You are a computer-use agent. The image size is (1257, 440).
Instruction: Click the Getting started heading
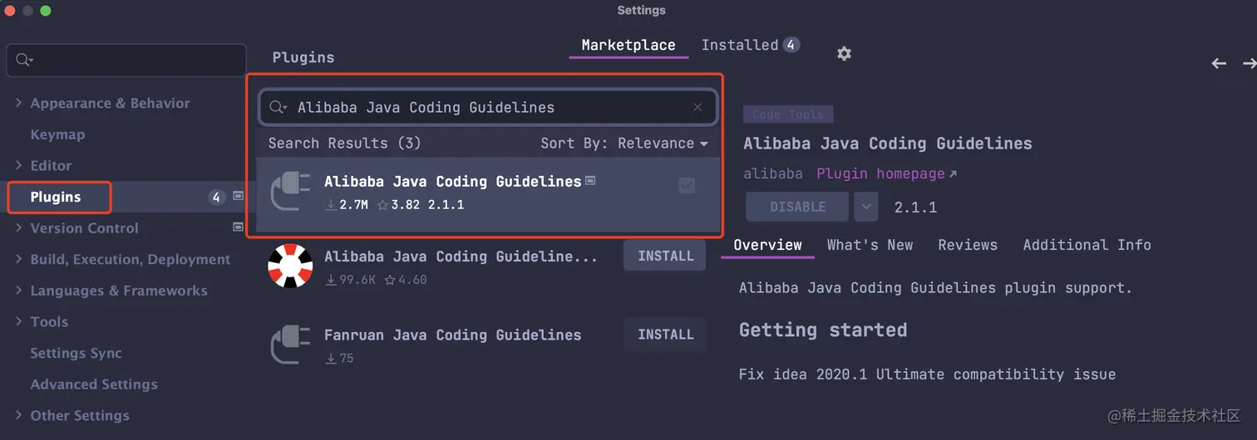pos(823,330)
